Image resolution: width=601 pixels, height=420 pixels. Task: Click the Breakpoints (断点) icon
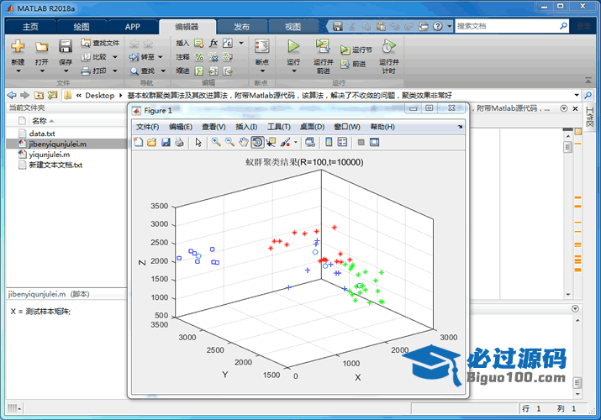pos(262,46)
